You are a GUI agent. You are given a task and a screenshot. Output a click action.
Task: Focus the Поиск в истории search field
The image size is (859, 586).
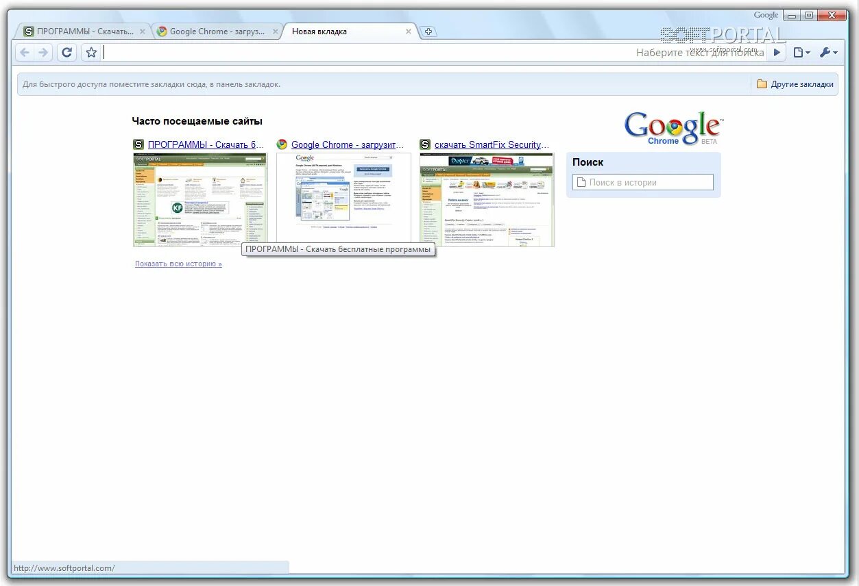(643, 182)
